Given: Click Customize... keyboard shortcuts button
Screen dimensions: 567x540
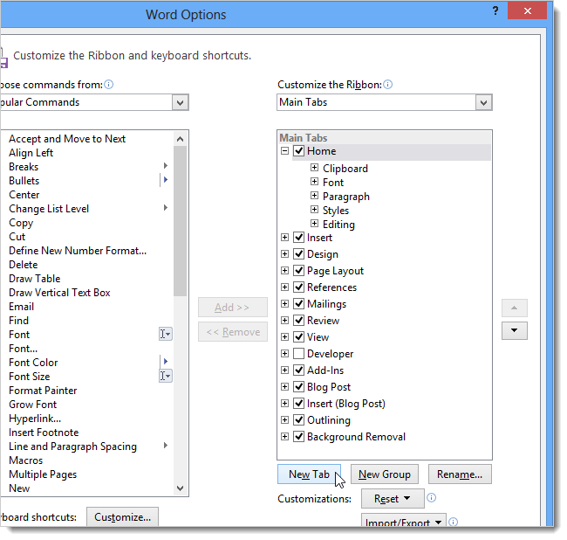Looking at the screenshot, I should coord(123,516).
